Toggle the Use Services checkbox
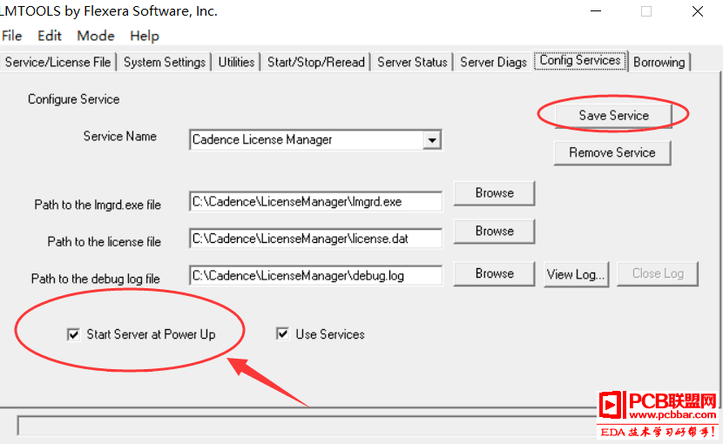723x444 pixels. click(x=282, y=333)
